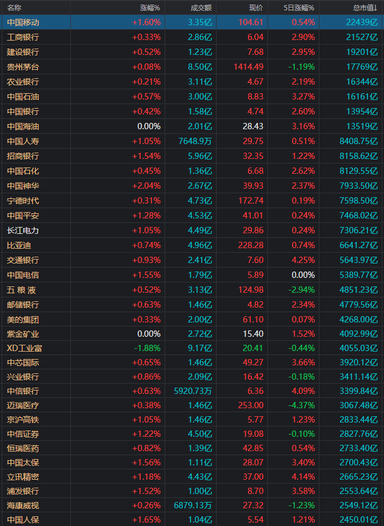The width and height of the screenshot is (384, 526).
Task: Click the 名称 column header
Action: 14,7
